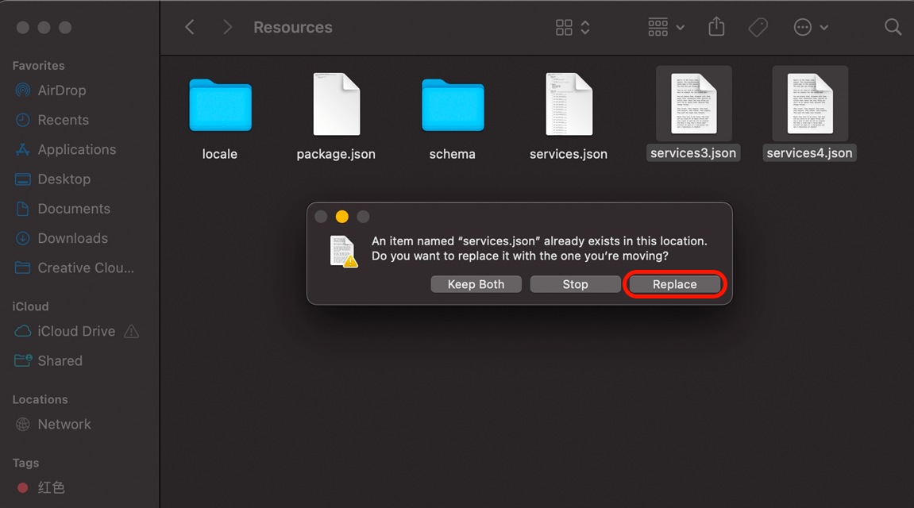Click the Replace button in dialog
The height and width of the screenshot is (508, 914).
674,284
